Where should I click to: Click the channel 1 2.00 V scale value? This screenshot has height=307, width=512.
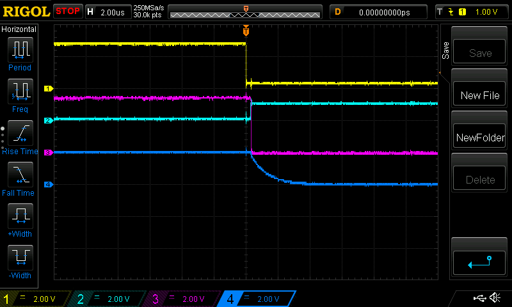pos(44,299)
